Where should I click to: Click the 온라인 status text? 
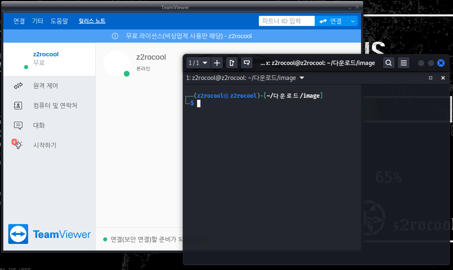click(143, 69)
